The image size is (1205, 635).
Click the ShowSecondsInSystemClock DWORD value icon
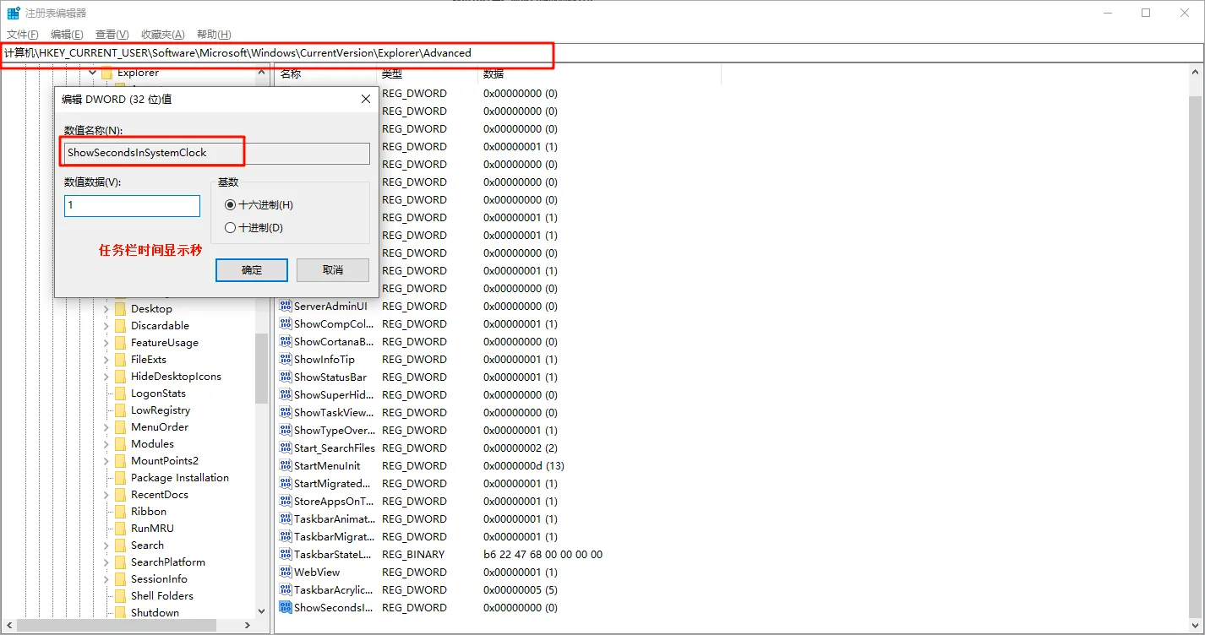click(x=286, y=608)
